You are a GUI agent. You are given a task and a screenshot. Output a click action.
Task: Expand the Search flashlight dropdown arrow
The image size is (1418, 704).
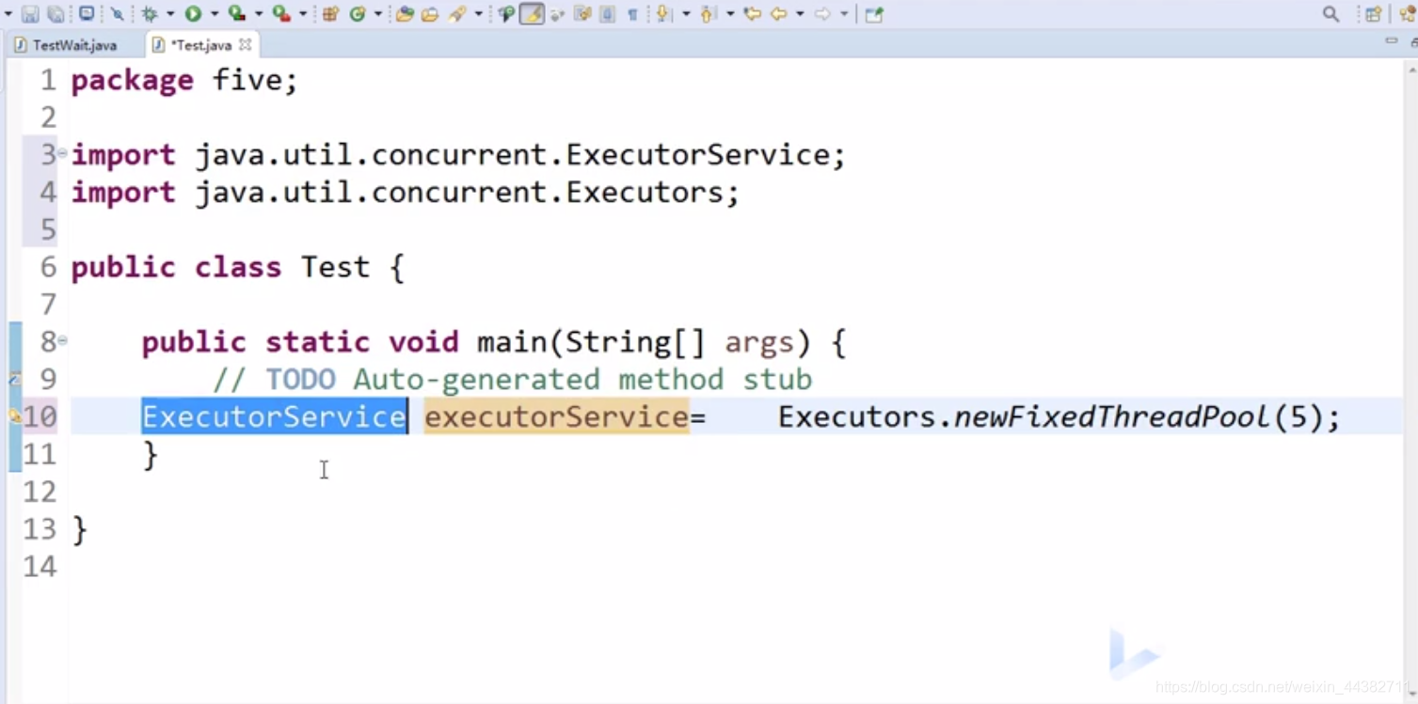tap(479, 14)
